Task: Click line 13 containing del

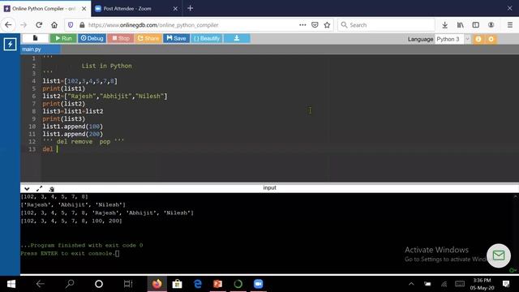Action: [48, 149]
